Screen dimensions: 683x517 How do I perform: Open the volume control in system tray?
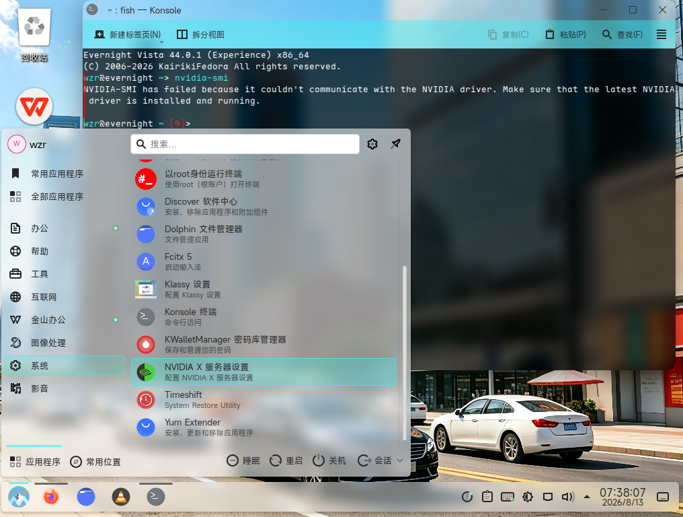pos(568,497)
